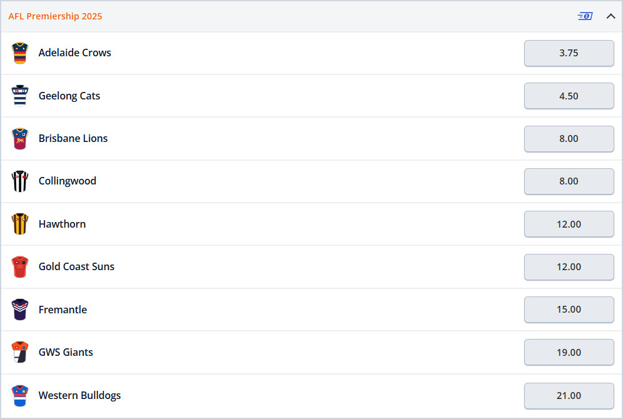This screenshot has height=419, width=623.
Task: Add Brisbane Lions 8.00 to bet slip
Action: [x=569, y=139]
